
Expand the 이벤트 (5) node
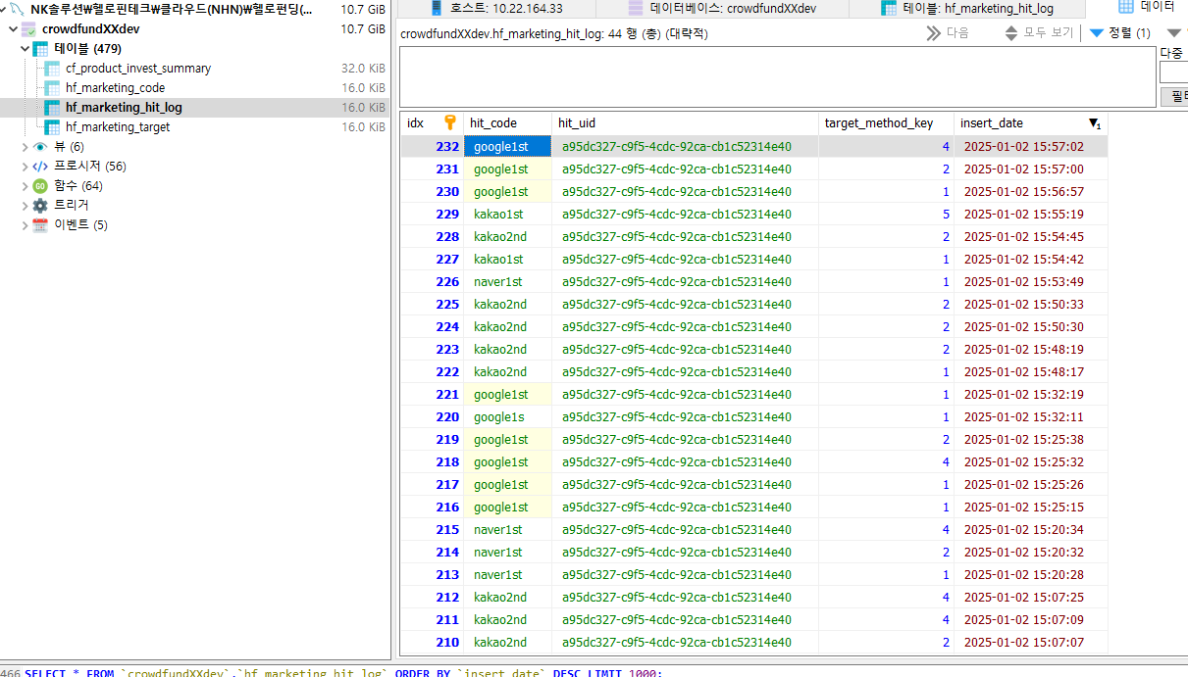25,225
